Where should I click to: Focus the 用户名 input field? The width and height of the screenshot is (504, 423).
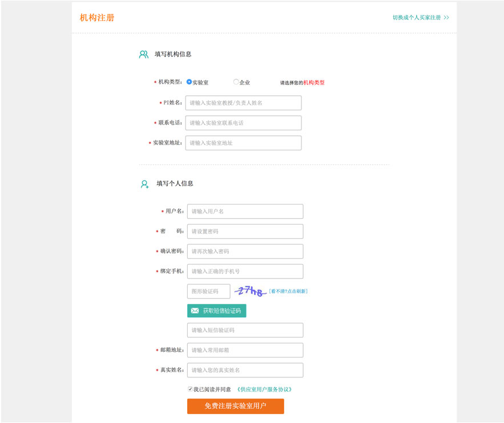(245, 211)
